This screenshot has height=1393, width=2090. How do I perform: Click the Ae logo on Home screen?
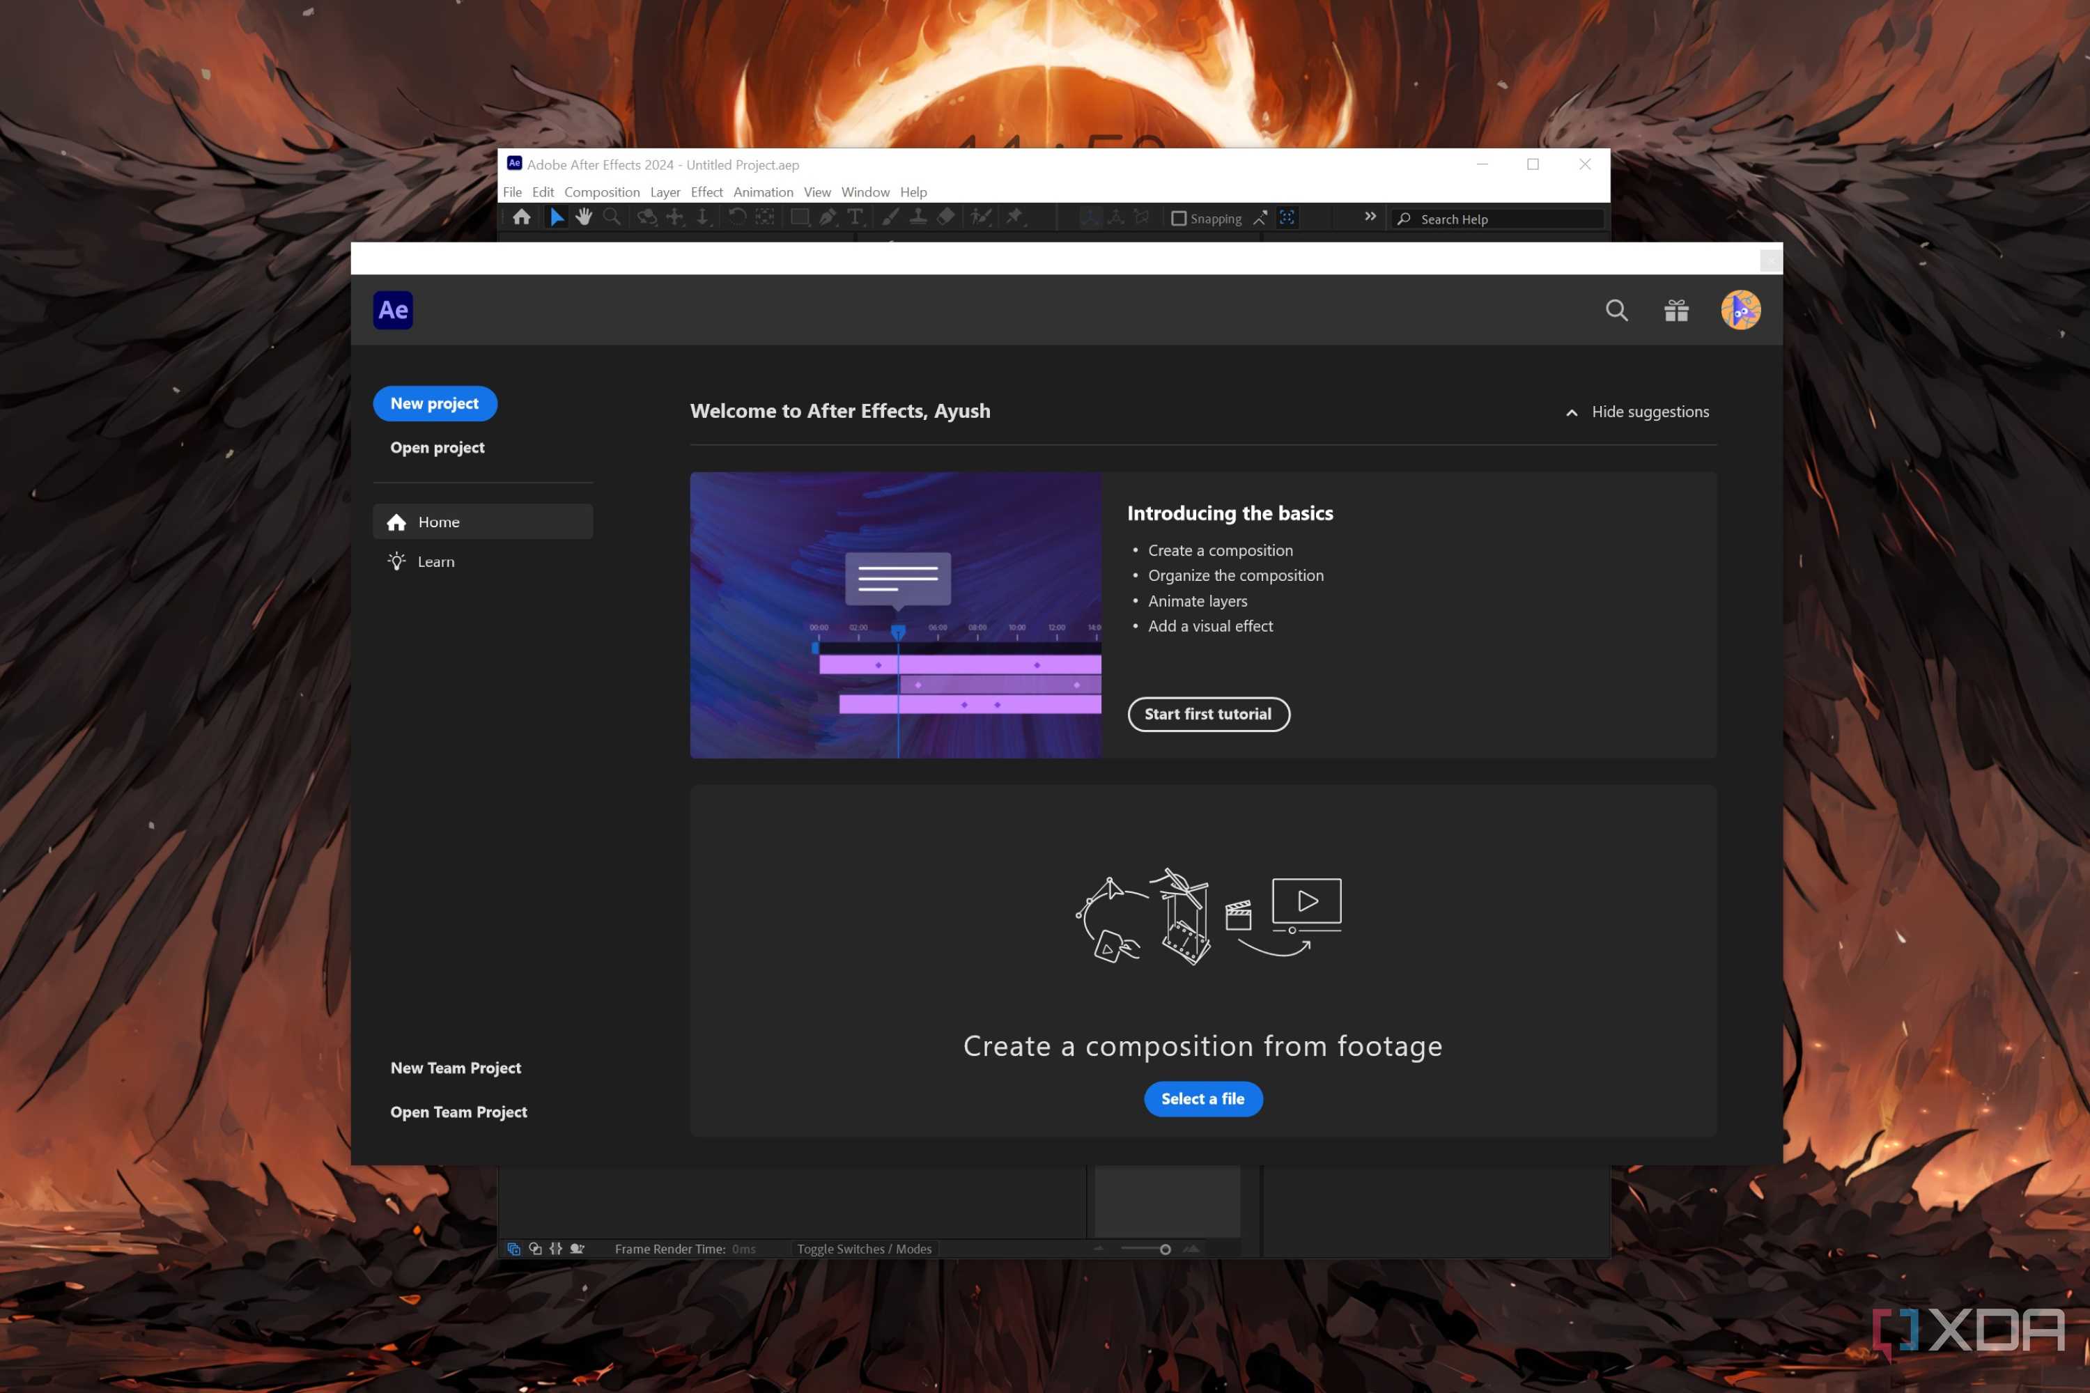click(x=393, y=310)
